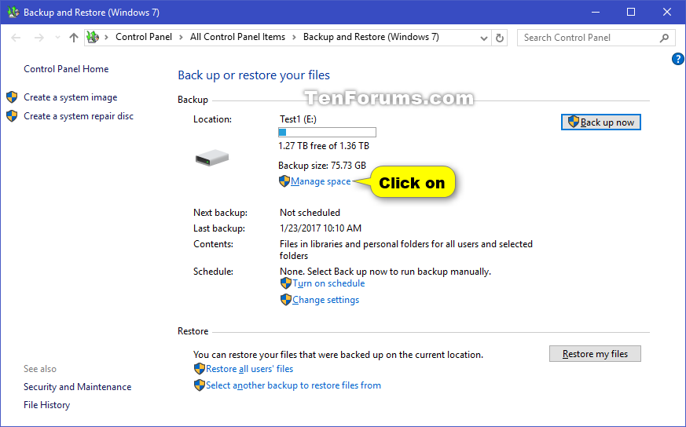
Task: Open Create a system repair disc
Action: [79, 116]
